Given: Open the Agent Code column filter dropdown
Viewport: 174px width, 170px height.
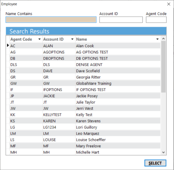Looking at the screenshot, I should pyautogui.click(x=39, y=39).
